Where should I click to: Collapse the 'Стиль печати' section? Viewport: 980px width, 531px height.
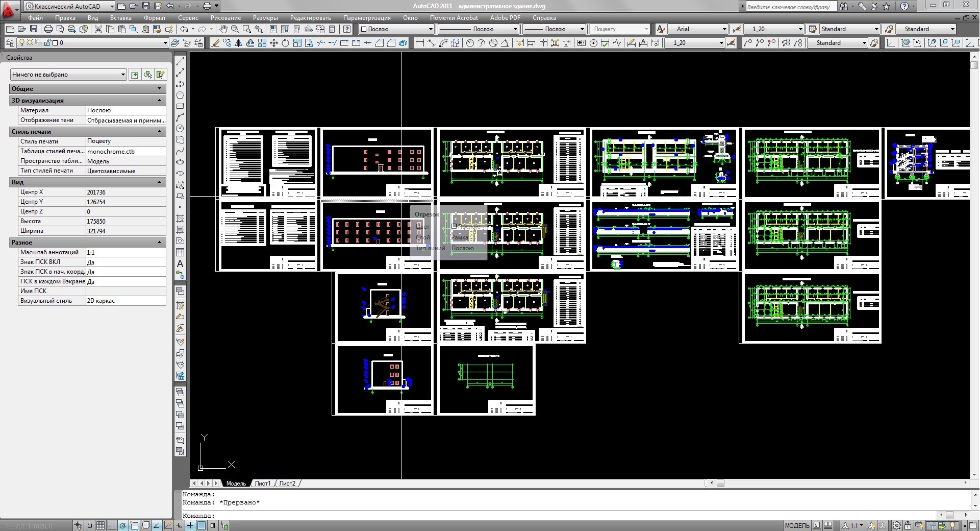tap(88, 132)
